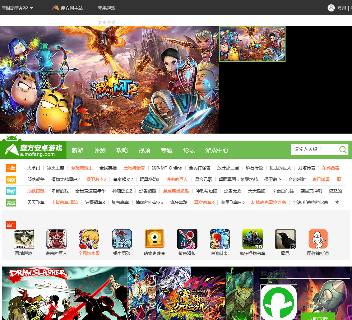The width and height of the screenshot is (352, 320).
Task: Open the 科林麦克雷拉力赛 link
Action: click(269, 203)
